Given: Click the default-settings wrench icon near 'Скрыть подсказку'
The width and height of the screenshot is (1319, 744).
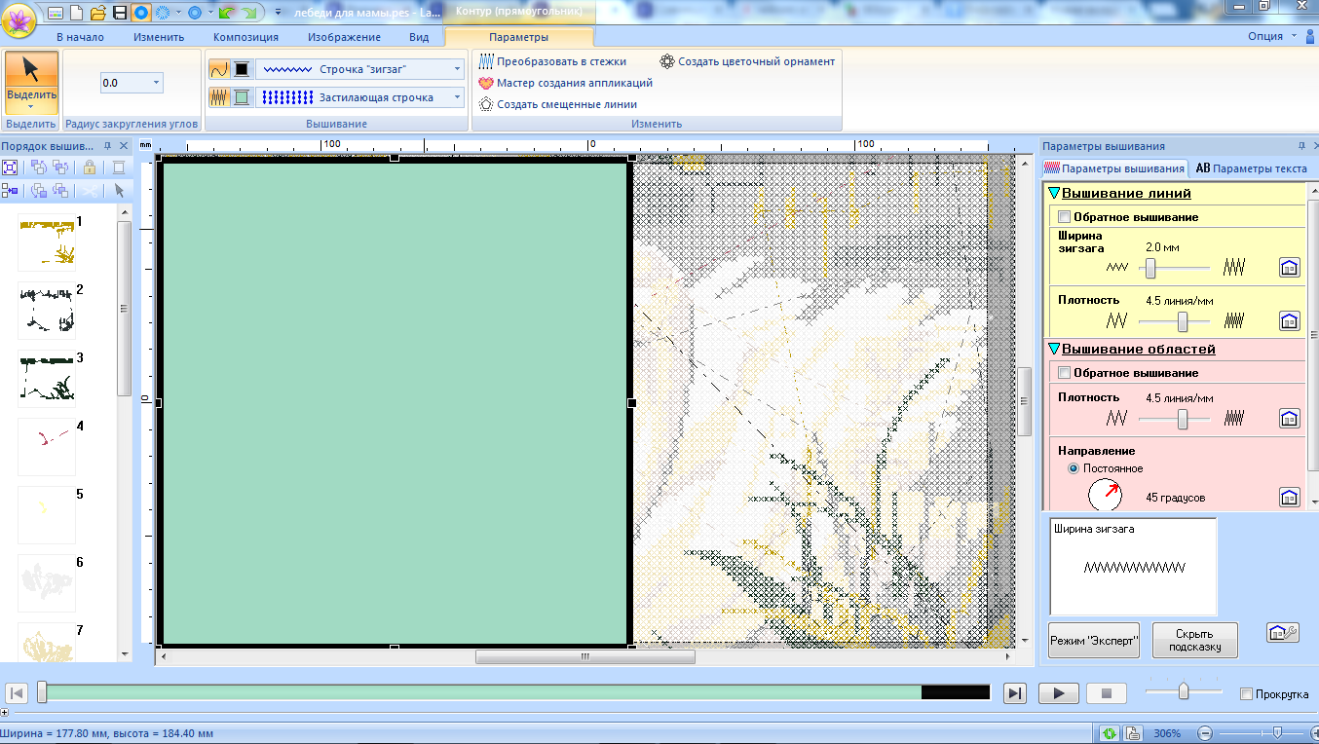Looking at the screenshot, I should tap(1282, 633).
